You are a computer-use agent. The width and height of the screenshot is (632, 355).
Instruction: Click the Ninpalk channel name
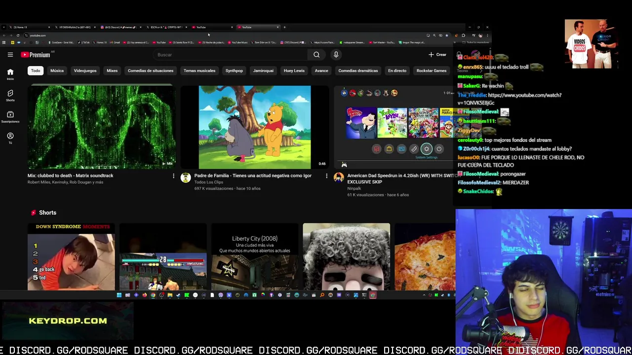click(354, 188)
